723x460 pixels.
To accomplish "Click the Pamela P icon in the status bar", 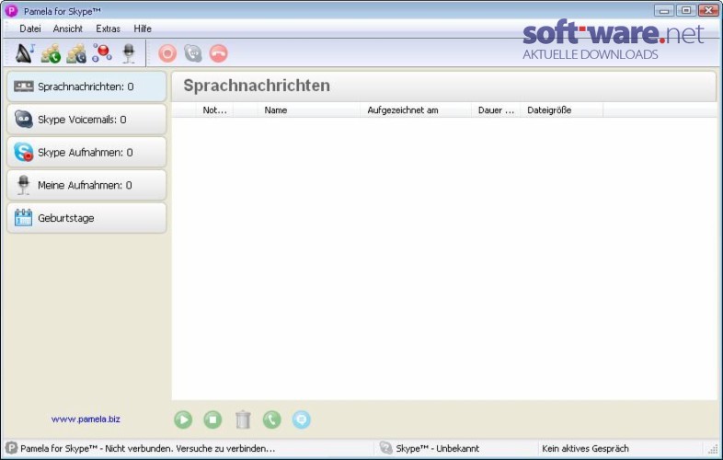I will 11,448.
